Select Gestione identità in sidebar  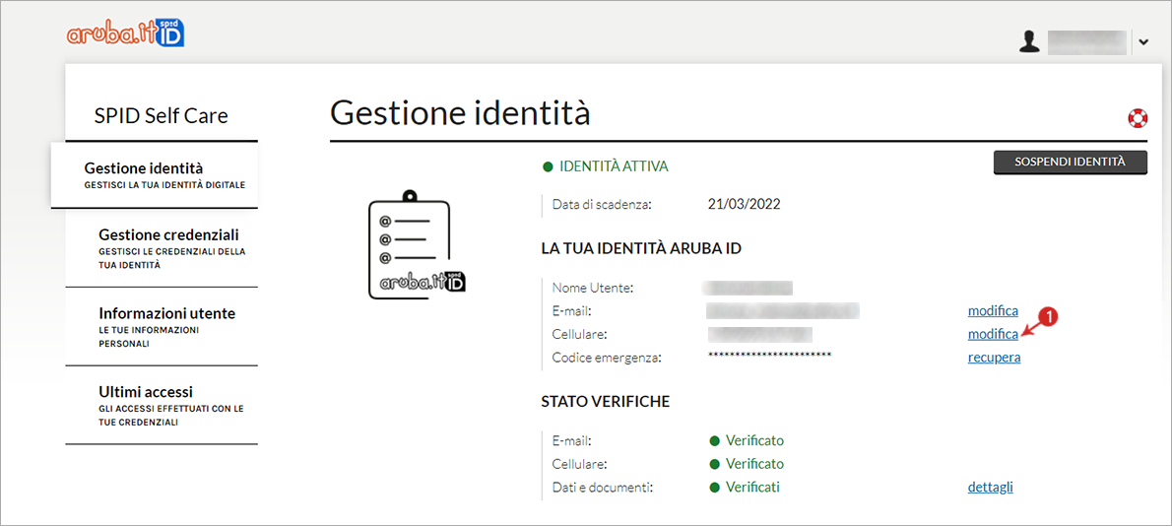pyautogui.click(x=155, y=174)
